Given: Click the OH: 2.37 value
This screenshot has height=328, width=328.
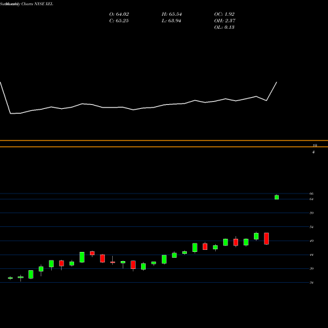Looking at the screenshot, I should [x=224, y=21].
